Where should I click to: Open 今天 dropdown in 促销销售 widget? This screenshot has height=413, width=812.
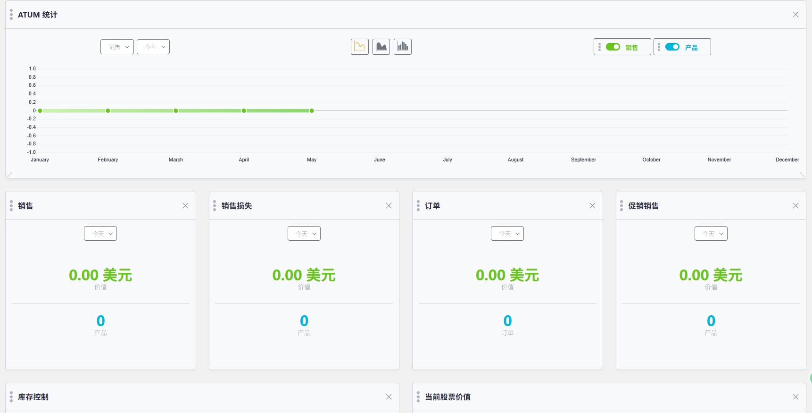[x=711, y=234]
